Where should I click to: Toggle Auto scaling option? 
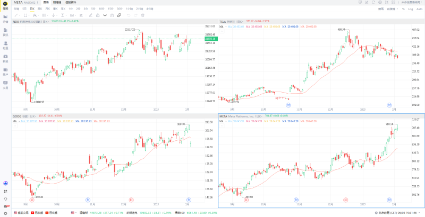420,9
